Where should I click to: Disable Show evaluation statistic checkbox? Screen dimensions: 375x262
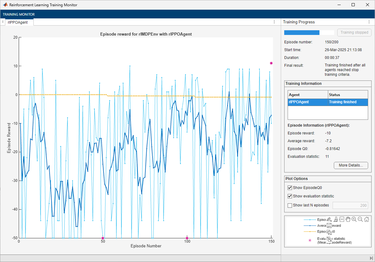[x=290, y=196]
